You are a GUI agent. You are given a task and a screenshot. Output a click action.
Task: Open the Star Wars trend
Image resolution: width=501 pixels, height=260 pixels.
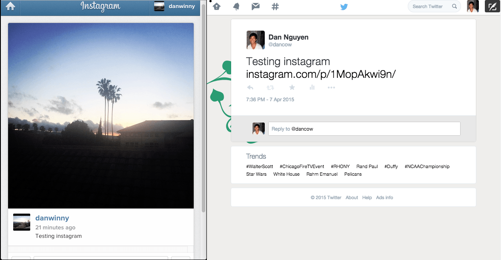256,174
